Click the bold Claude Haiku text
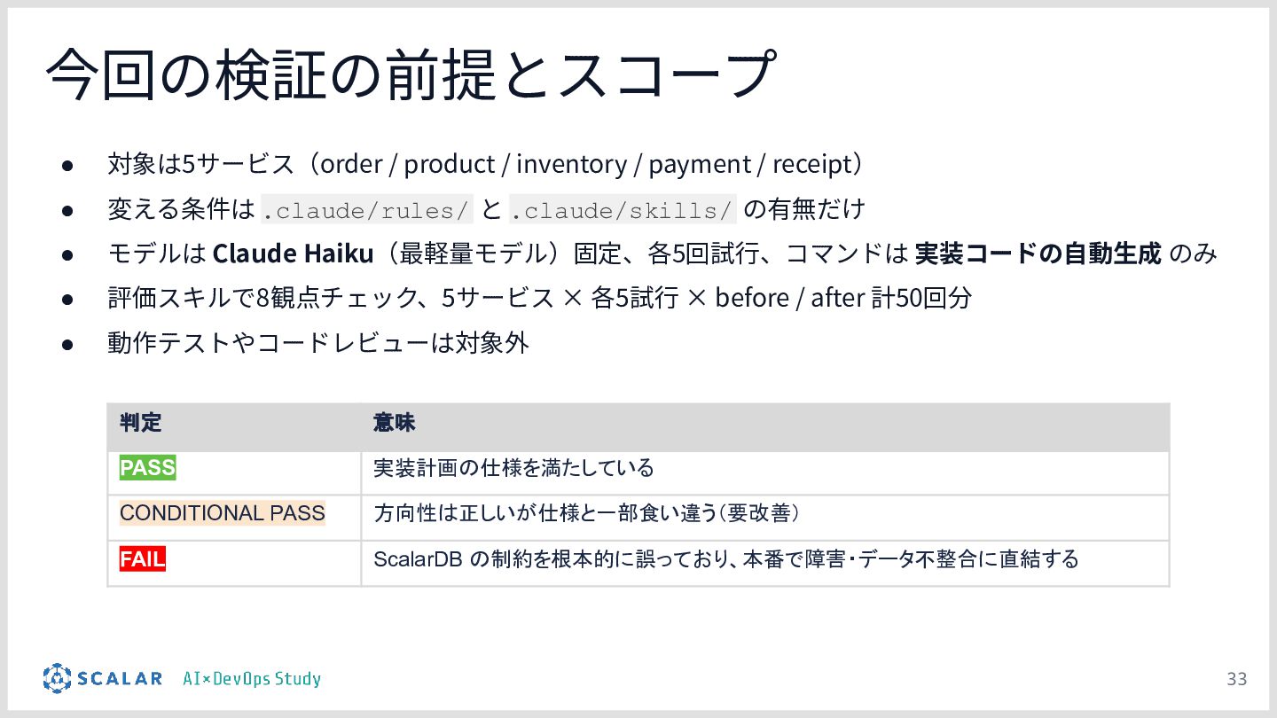This screenshot has width=1277, height=718. 293,254
